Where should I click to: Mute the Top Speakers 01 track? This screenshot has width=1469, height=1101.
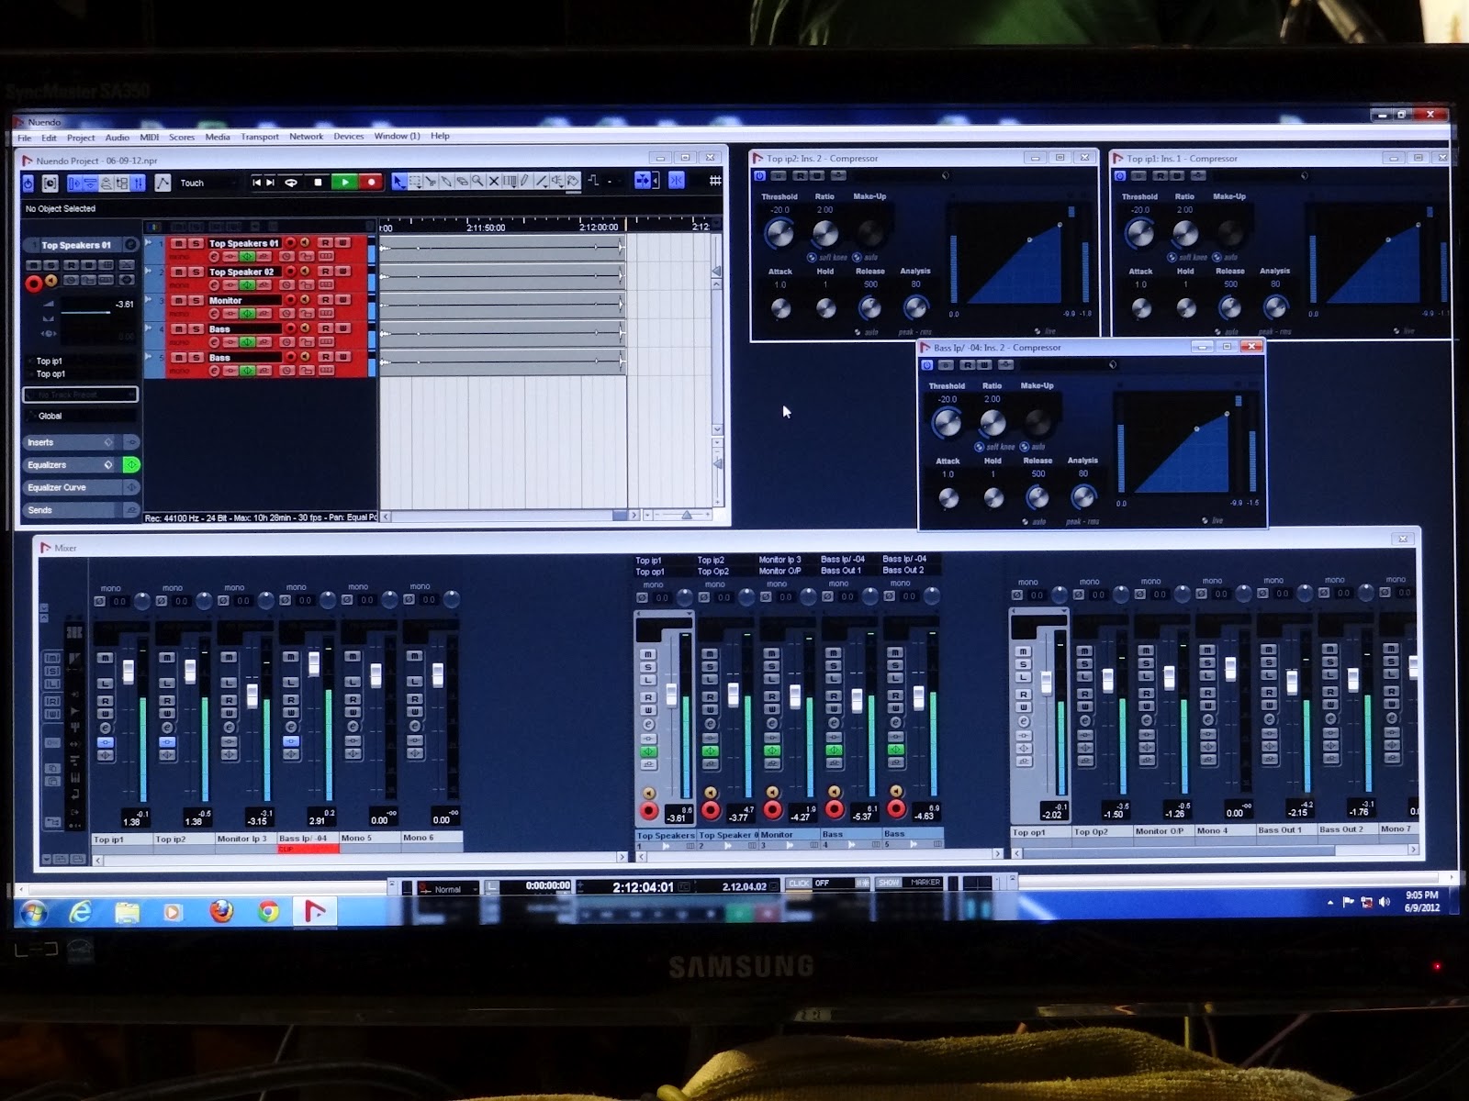click(x=178, y=243)
